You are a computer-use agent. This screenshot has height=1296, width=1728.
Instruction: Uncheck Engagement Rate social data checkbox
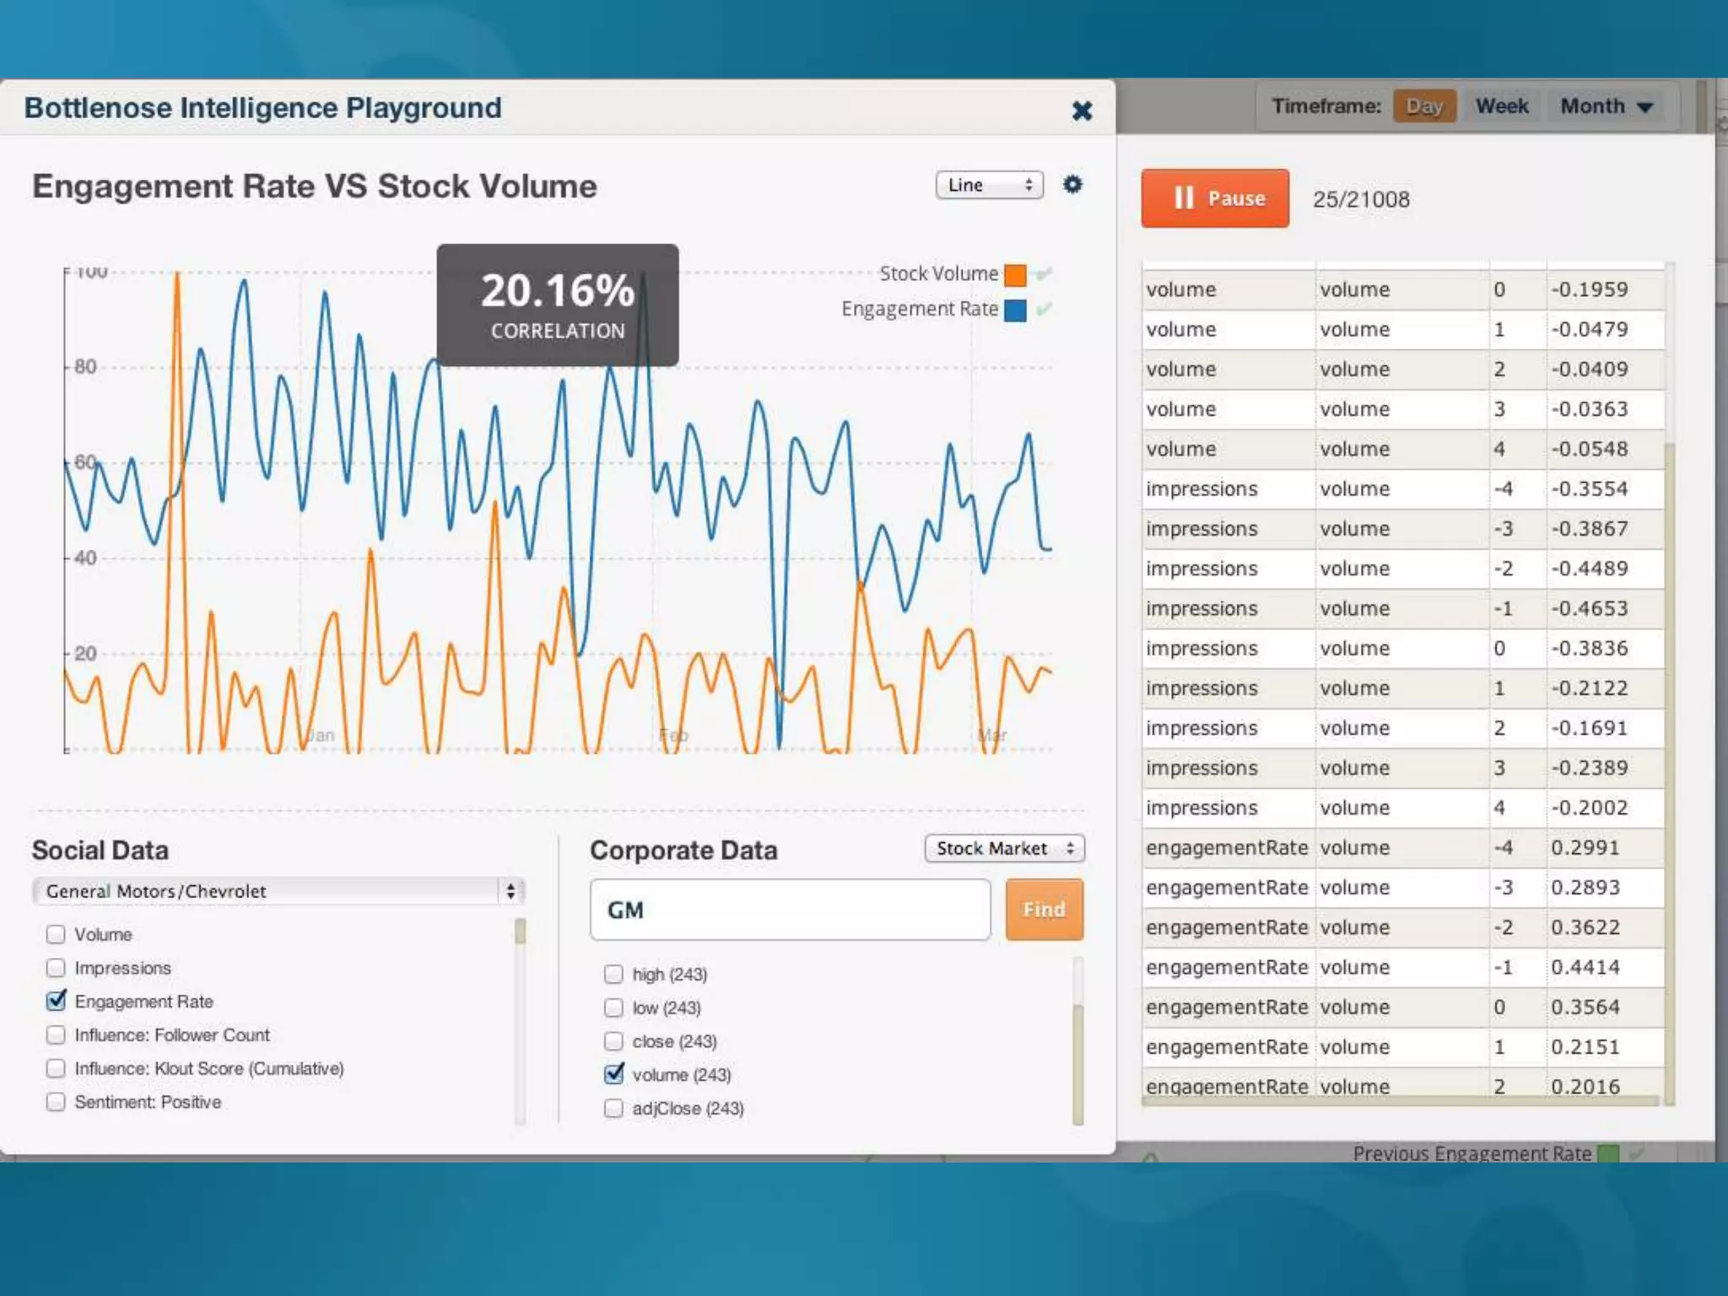tap(56, 1001)
